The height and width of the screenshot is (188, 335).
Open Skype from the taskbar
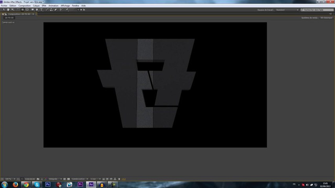(x=37, y=185)
